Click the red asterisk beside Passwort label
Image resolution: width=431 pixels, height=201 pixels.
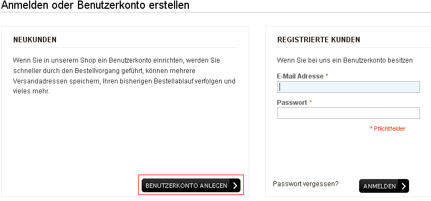point(311,102)
